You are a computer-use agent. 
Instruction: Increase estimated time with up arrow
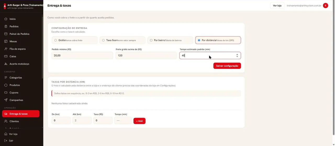(237, 54)
